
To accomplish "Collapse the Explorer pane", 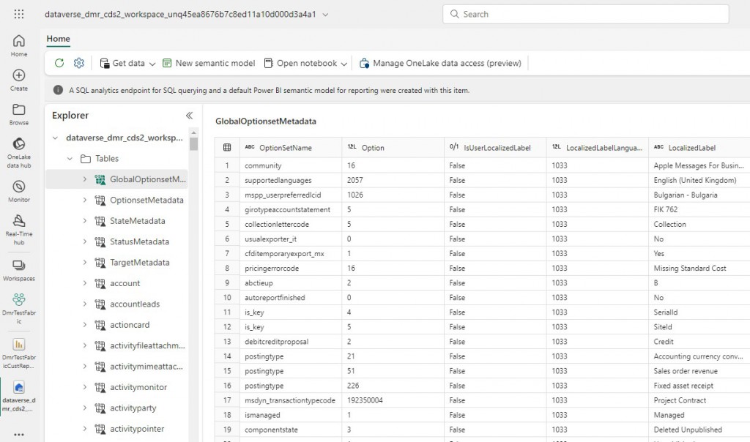I will click(190, 115).
